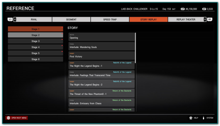Click the right arrow after REPLAY THEATER
Screen dimensions: 220x126
point(205,19)
